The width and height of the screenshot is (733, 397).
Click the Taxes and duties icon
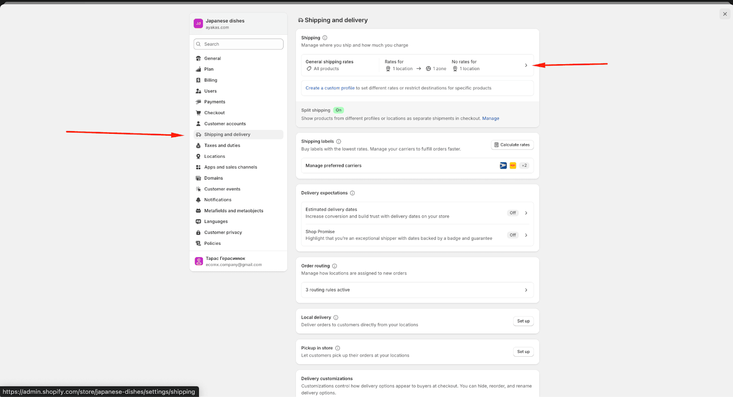point(198,145)
